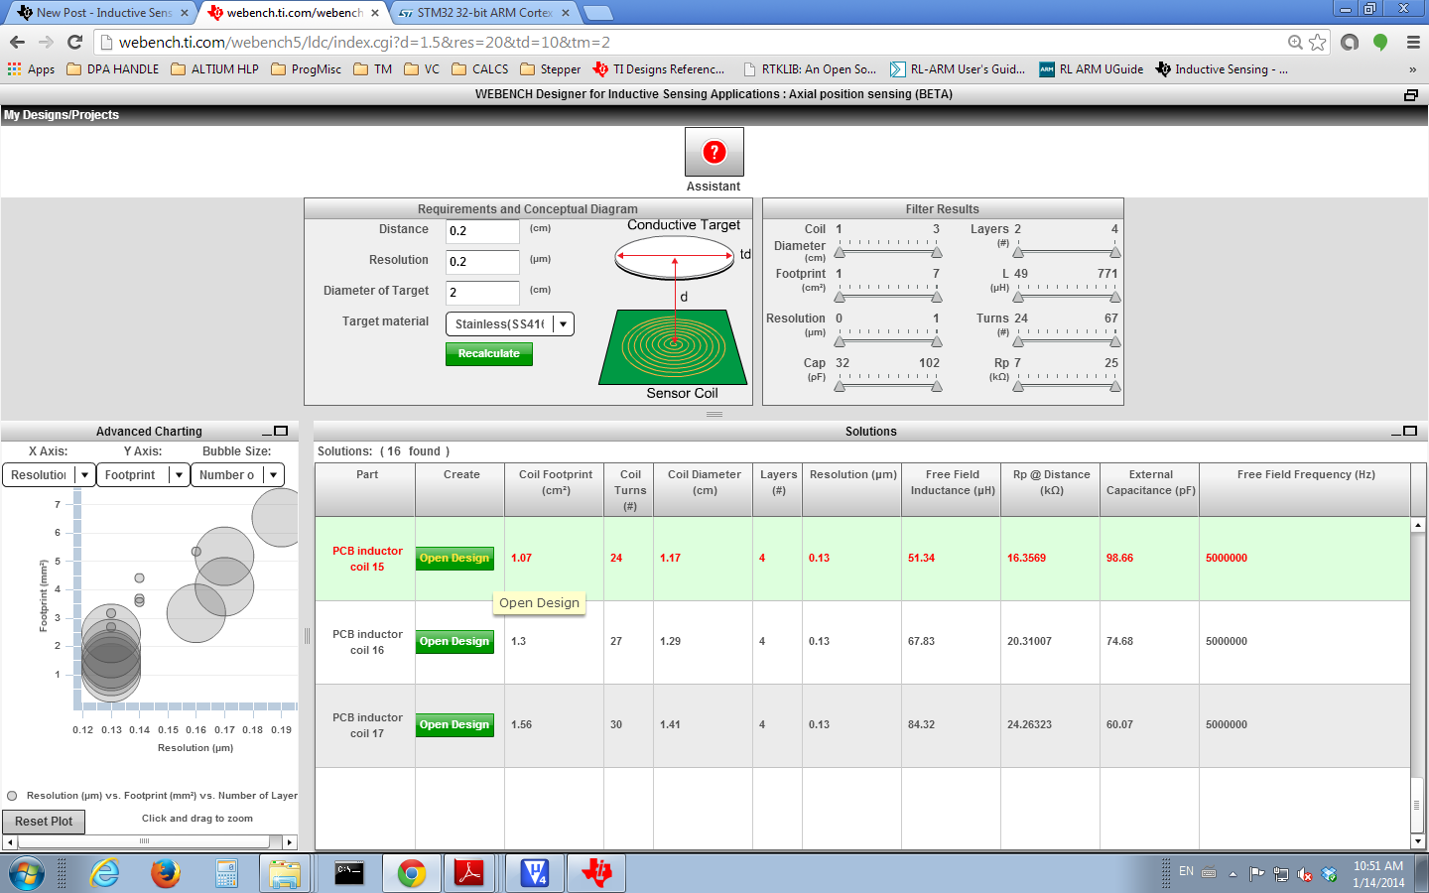This screenshot has width=1429, height=893.
Task: Click maximum handle of Footprint slider
Action: coord(937,297)
